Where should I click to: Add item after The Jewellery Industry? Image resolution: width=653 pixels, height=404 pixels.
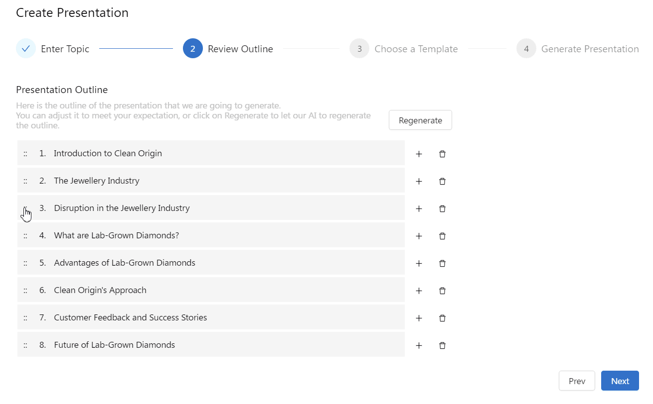point(419,181)
